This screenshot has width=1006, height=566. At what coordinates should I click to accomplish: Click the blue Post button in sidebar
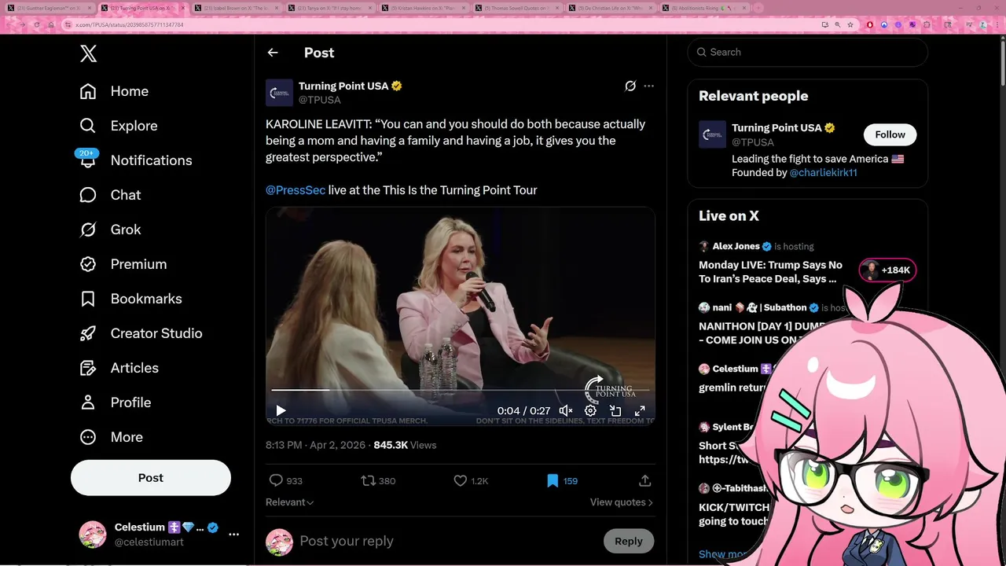coord(151,478)
